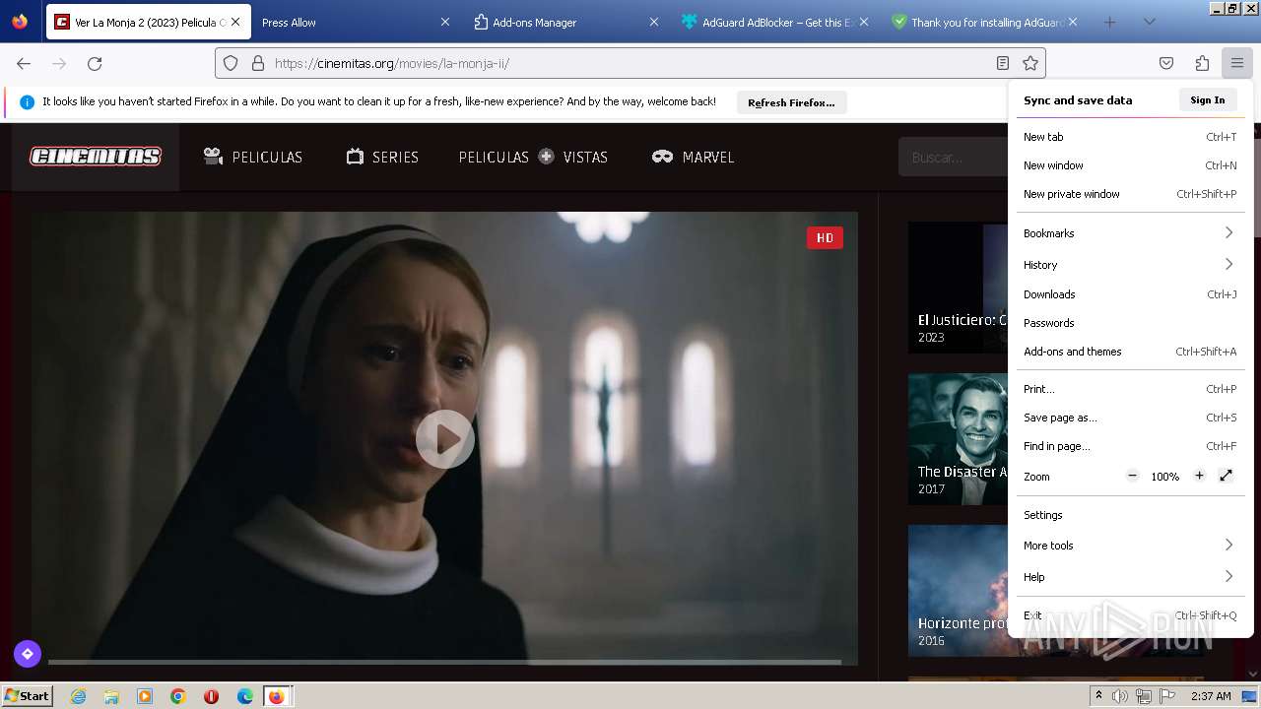This screenshot has height=709, width=1261.
Task: Open Add-ons and themes menu item
Action: (1130, 352)
